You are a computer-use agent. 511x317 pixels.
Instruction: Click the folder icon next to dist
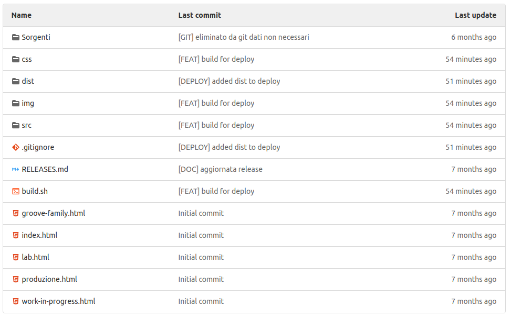click(16, 81)
